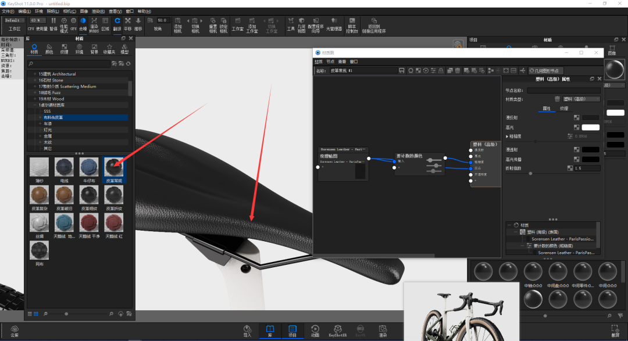
Task: Click 几何图形节点 button
Action: (546, 70)
